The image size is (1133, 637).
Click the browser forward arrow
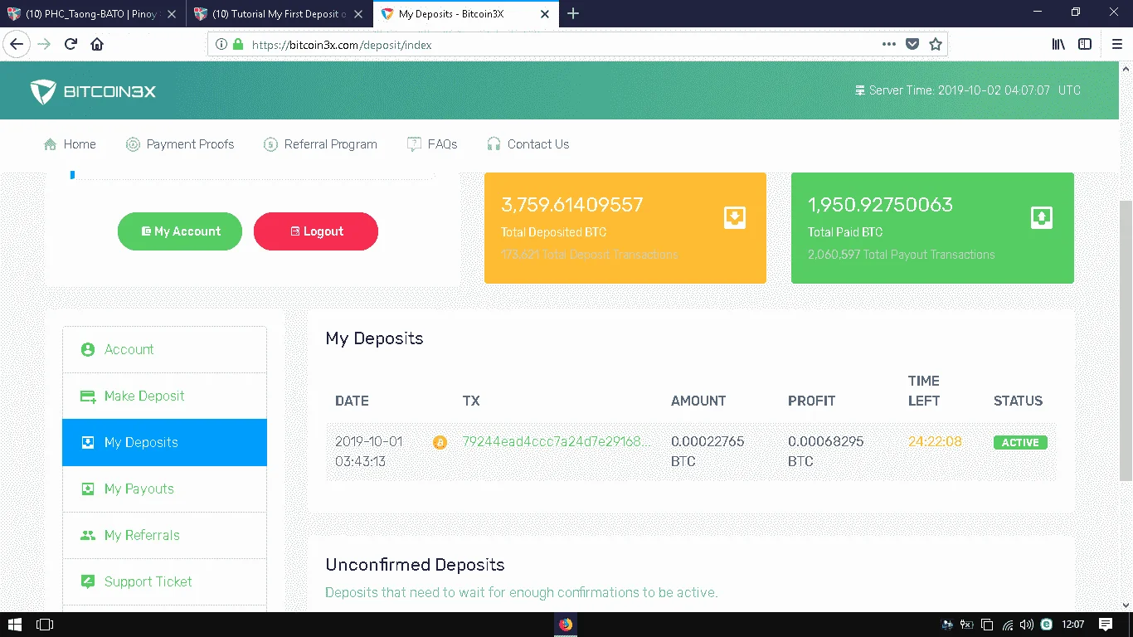(43, 44)
